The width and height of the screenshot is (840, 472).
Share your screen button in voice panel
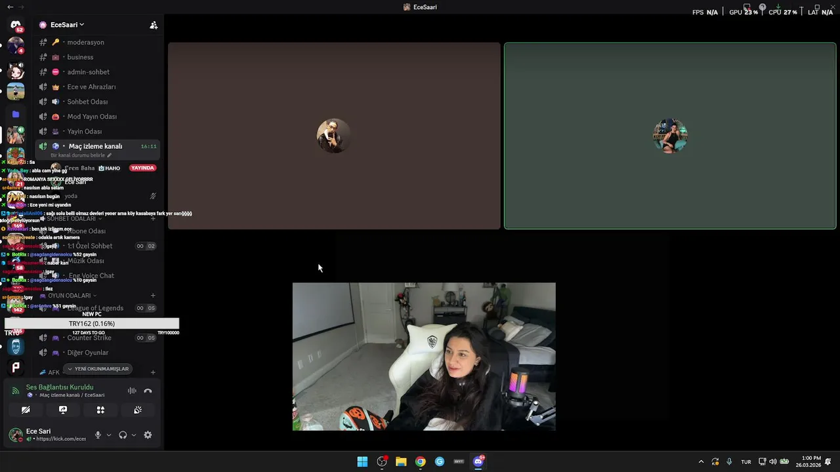point(63,410)
